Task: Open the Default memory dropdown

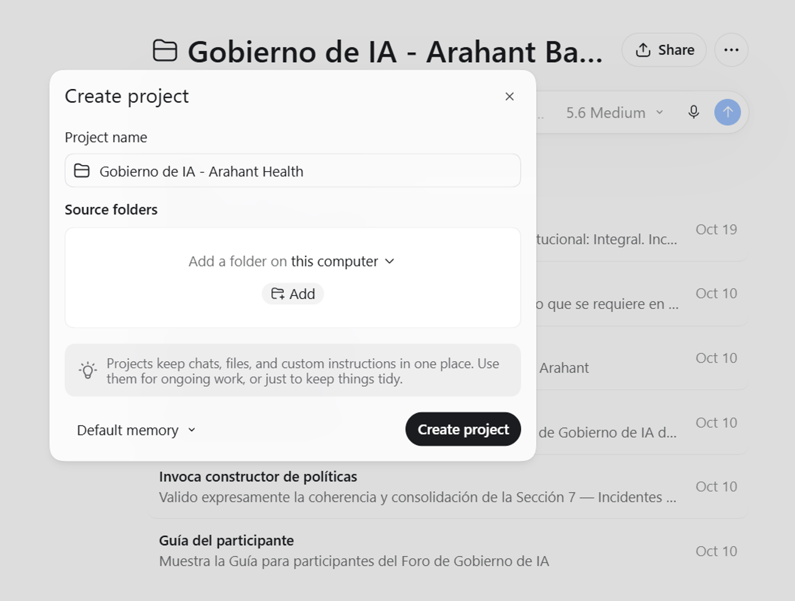Action: click(136, 430)
